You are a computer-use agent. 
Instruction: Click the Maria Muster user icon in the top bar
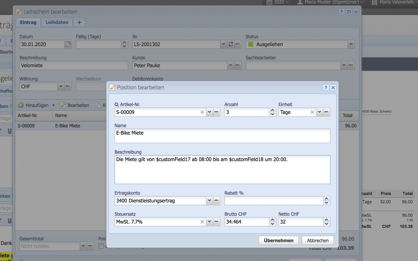click(300, 2)
